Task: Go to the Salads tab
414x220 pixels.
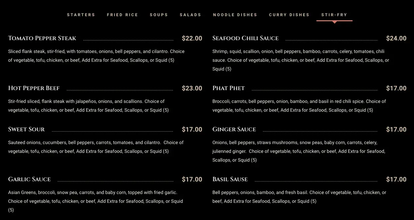Action: pos(190,15)
